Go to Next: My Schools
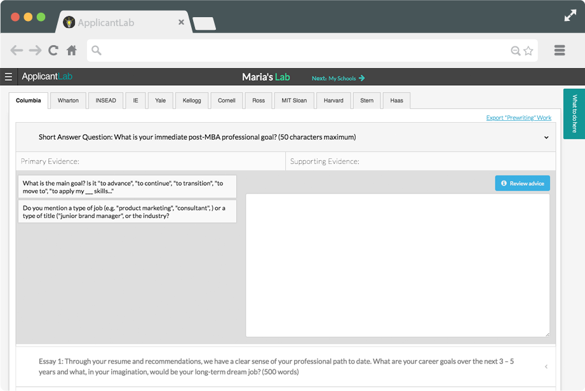 pos(338,78)
